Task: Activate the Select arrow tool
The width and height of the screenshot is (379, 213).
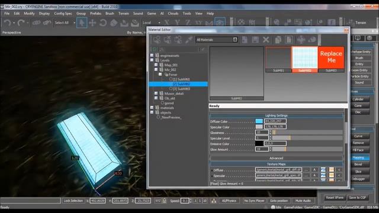Action: click(82, 22)
